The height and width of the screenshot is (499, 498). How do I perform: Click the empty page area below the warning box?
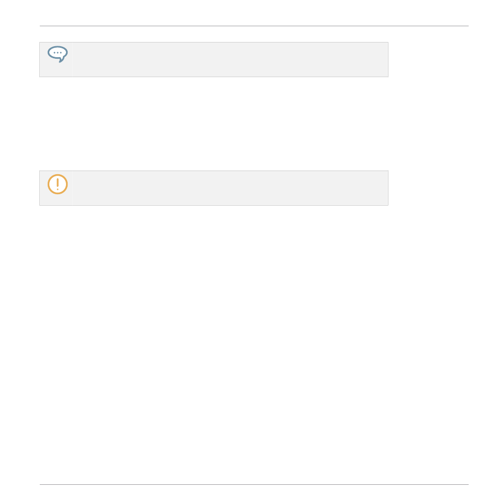tap(254, 345)
